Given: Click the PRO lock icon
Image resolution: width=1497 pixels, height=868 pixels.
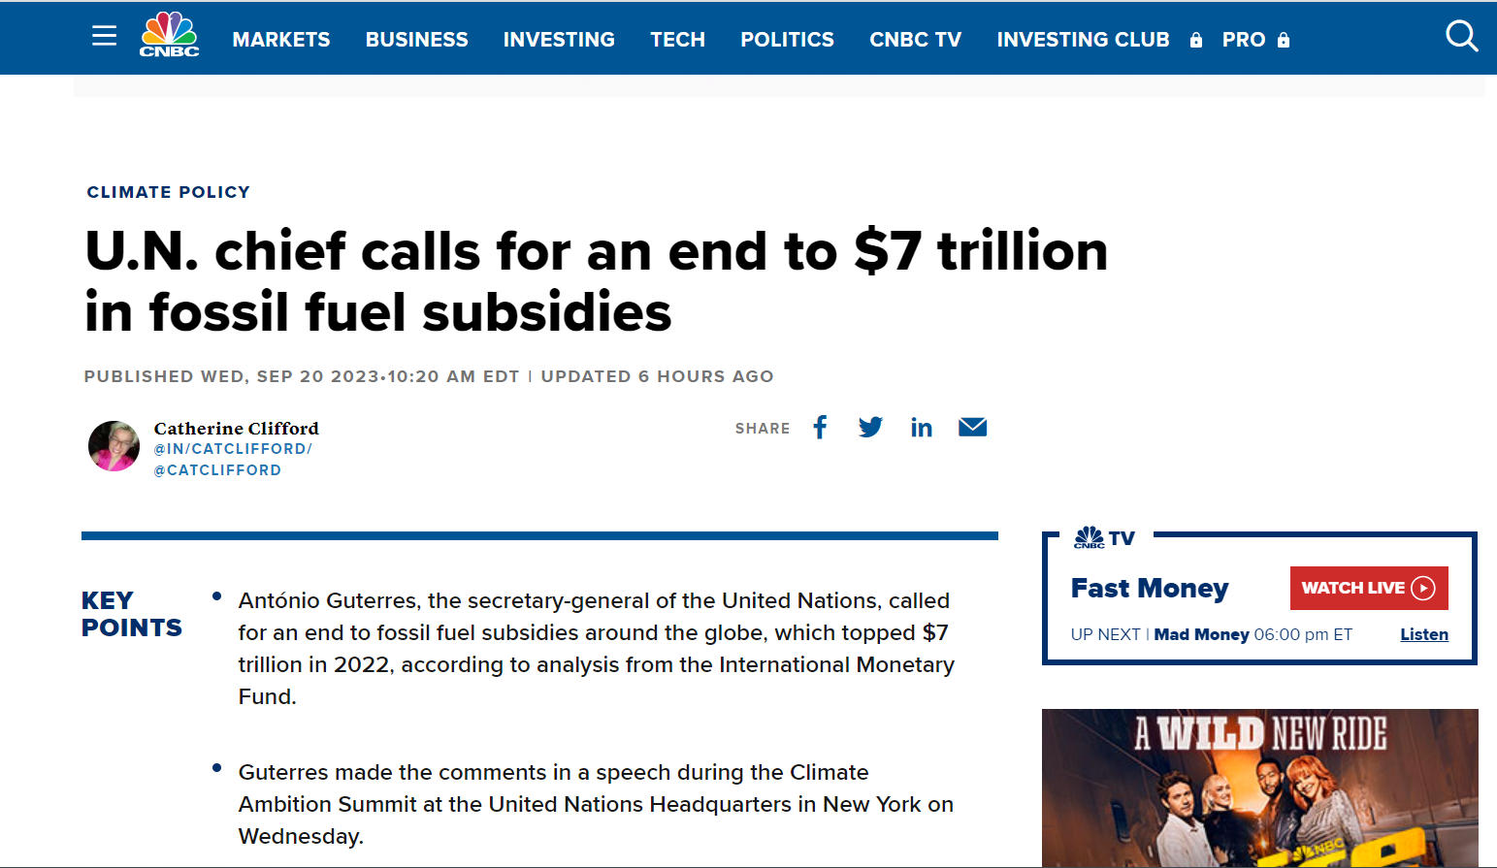Looking at the screenshot, I should [x=1284, y=40].
